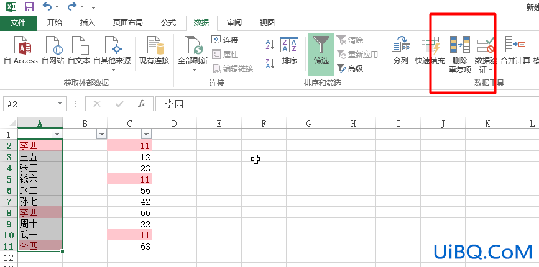Open the 文件 tab
This screenshot has height=267, width=539.
pos(18,23)
